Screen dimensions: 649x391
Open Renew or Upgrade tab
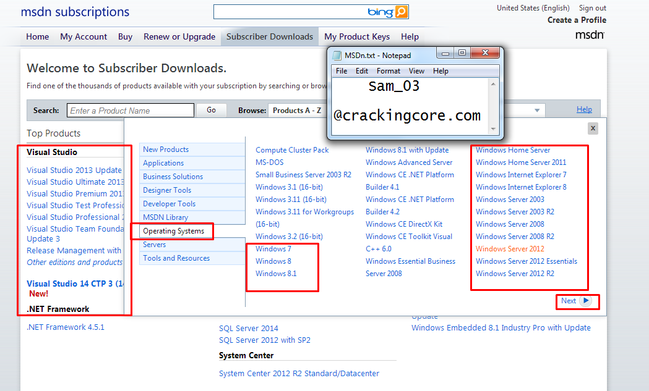[x=179, y=37]
